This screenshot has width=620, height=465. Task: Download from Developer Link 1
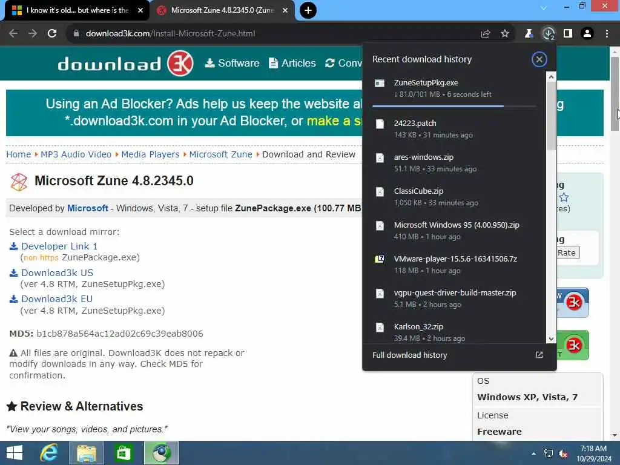(x=59, y=246)
